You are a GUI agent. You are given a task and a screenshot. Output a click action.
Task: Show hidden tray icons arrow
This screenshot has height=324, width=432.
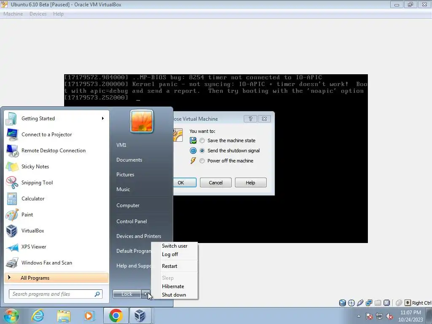pos(359,316)
